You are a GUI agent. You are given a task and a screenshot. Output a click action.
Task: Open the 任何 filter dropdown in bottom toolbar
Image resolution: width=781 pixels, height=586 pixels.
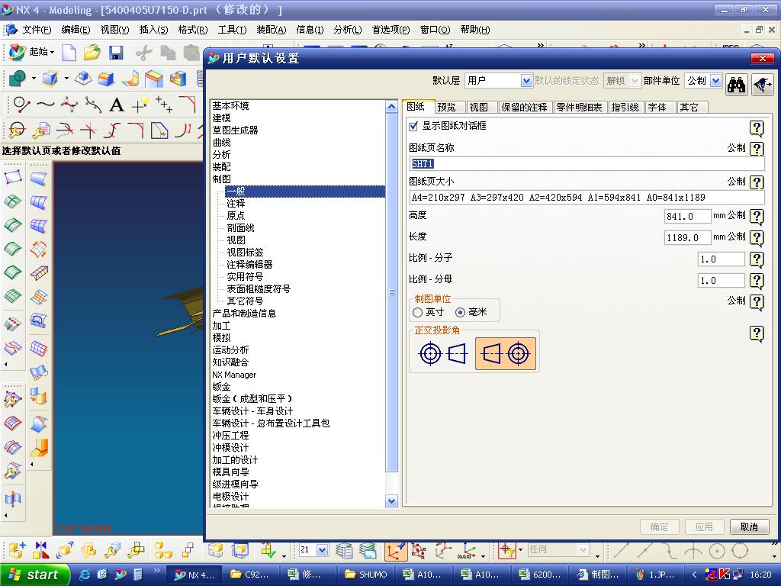tap(583, 549)
